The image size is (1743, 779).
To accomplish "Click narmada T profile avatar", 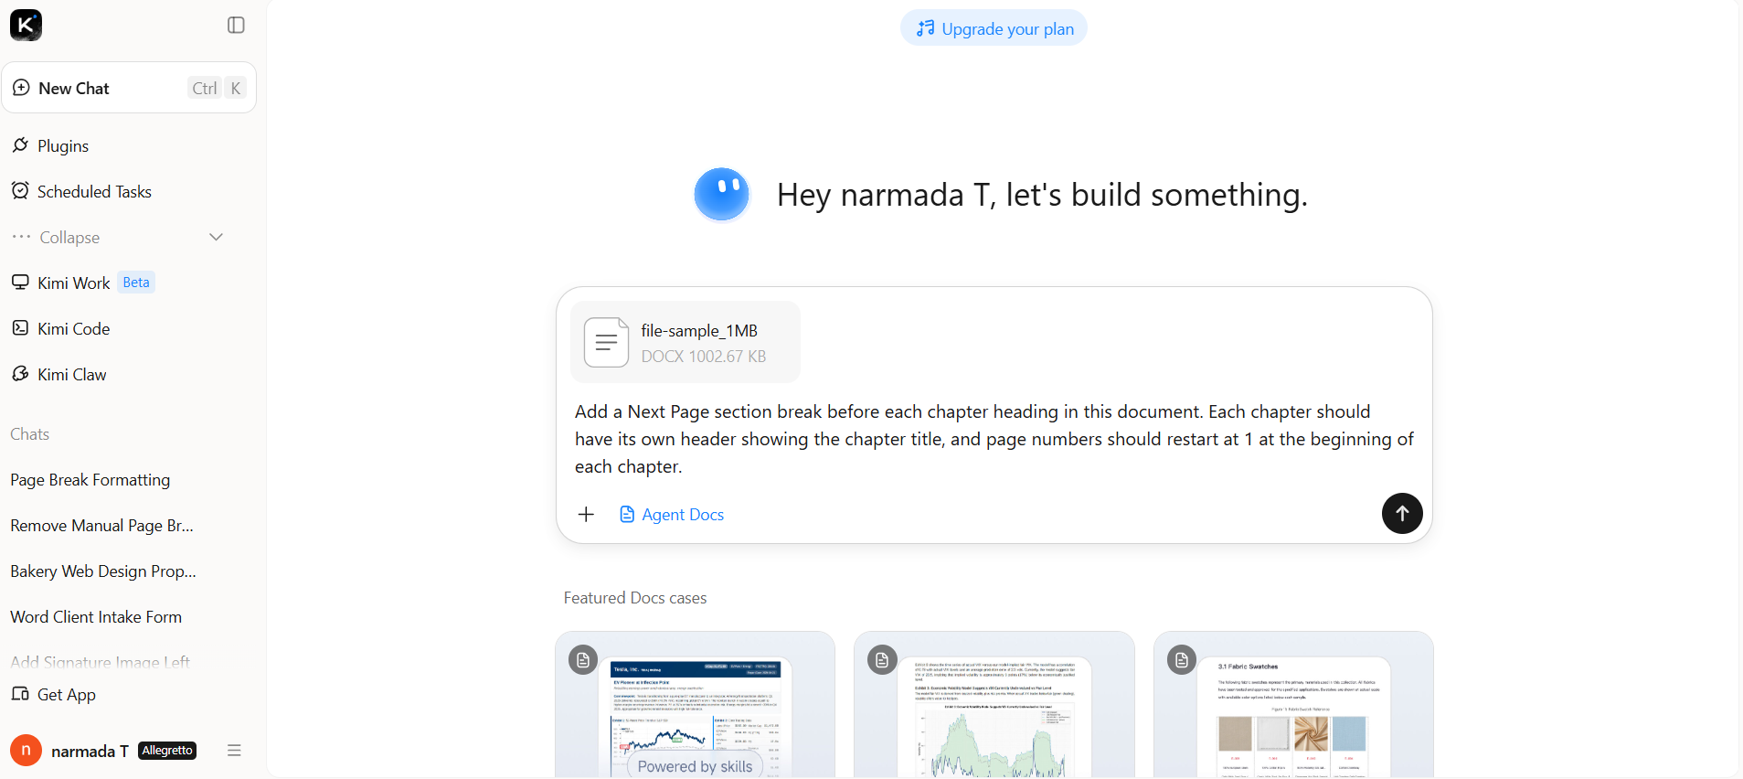I will (x=26, y=751).
